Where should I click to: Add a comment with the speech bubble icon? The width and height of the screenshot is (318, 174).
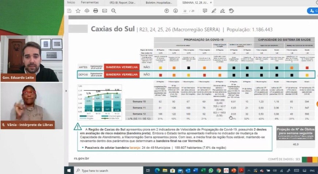205,11
